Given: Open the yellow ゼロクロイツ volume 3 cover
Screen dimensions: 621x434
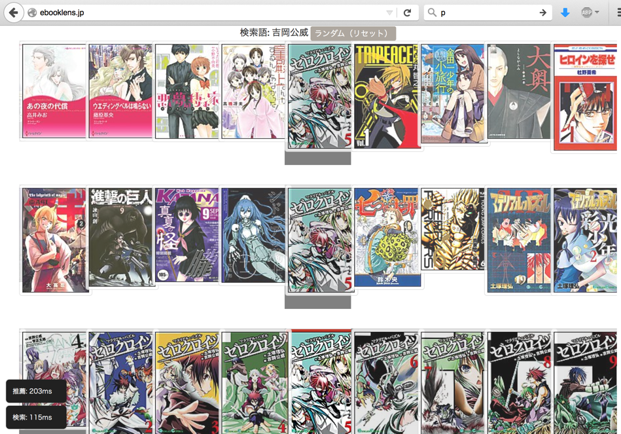Looking at the screenshot, I should [187, 383].
